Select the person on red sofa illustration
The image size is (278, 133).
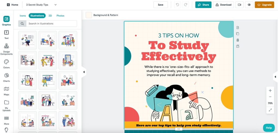point(68,80)
